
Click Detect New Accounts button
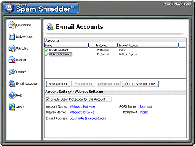[140, 84]
